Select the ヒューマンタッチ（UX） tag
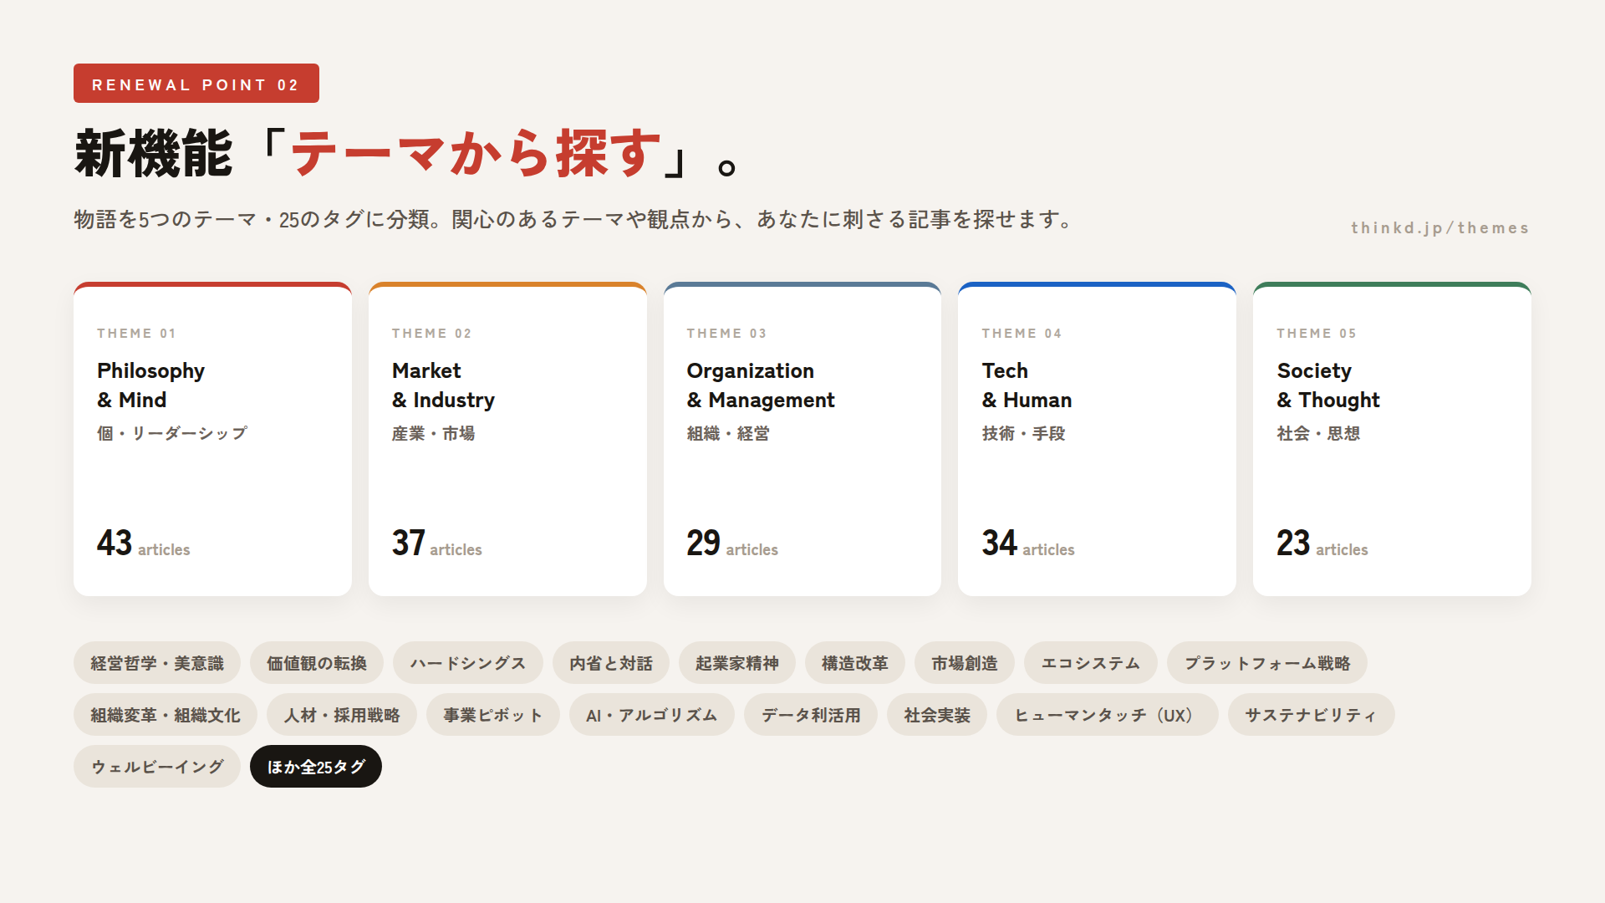 [x=1108, y=715]
